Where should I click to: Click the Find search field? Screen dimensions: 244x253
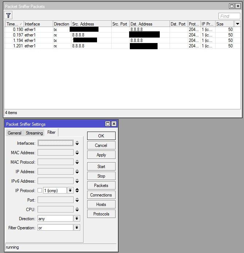point(229,16)
